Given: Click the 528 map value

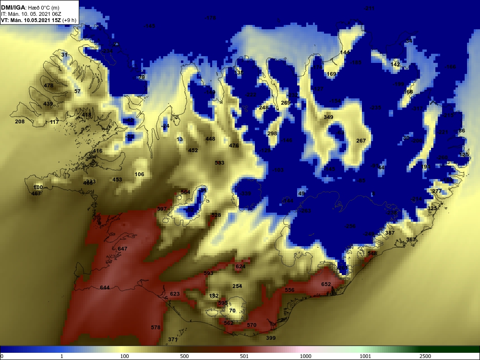Looking at the screenshot, I should point(216,215).
